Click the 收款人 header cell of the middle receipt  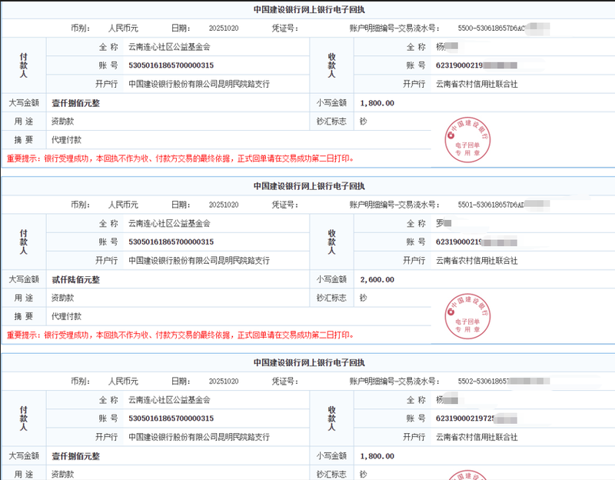click(x=331, y=242)
